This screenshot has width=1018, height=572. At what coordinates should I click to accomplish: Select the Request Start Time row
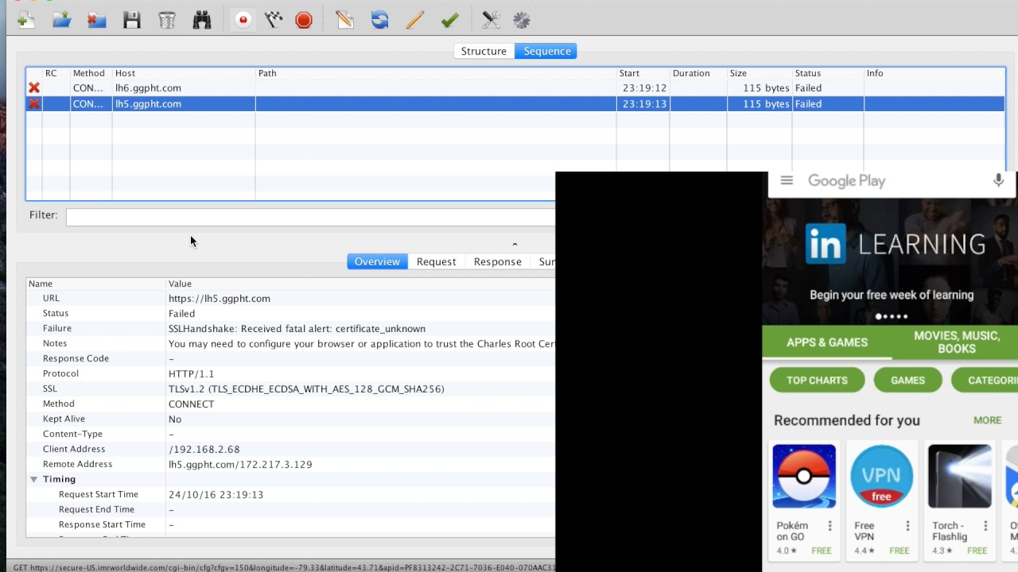290,494
